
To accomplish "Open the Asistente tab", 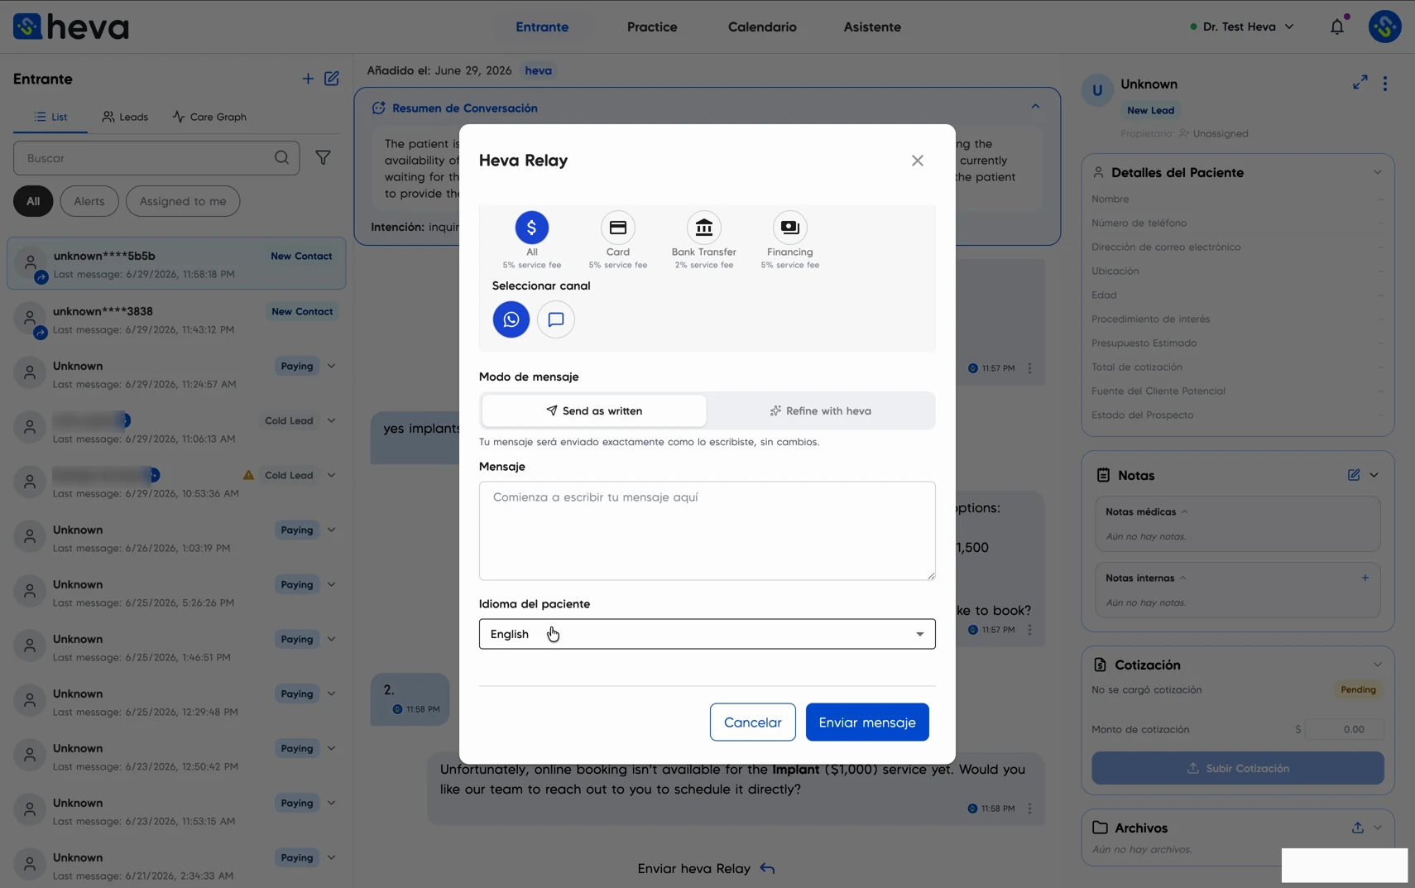I will [872, 26].
